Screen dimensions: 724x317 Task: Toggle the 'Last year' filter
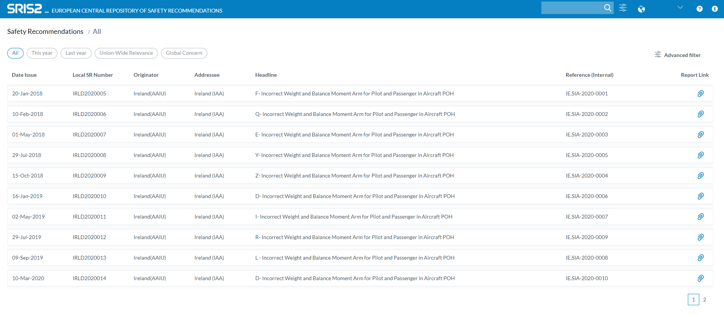[x=76, y=53]
